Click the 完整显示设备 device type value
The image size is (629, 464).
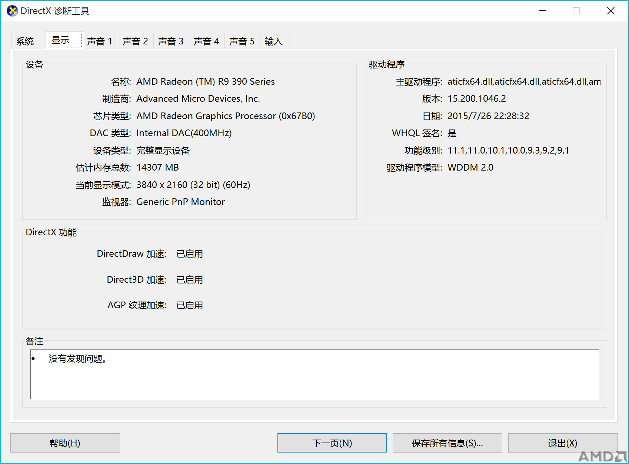pos(163,151)
